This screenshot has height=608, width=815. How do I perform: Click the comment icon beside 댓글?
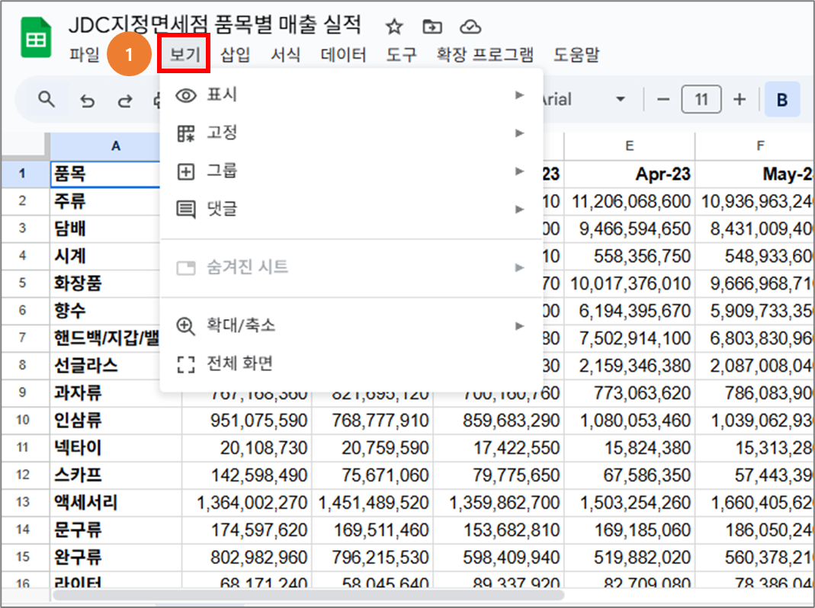185,210
